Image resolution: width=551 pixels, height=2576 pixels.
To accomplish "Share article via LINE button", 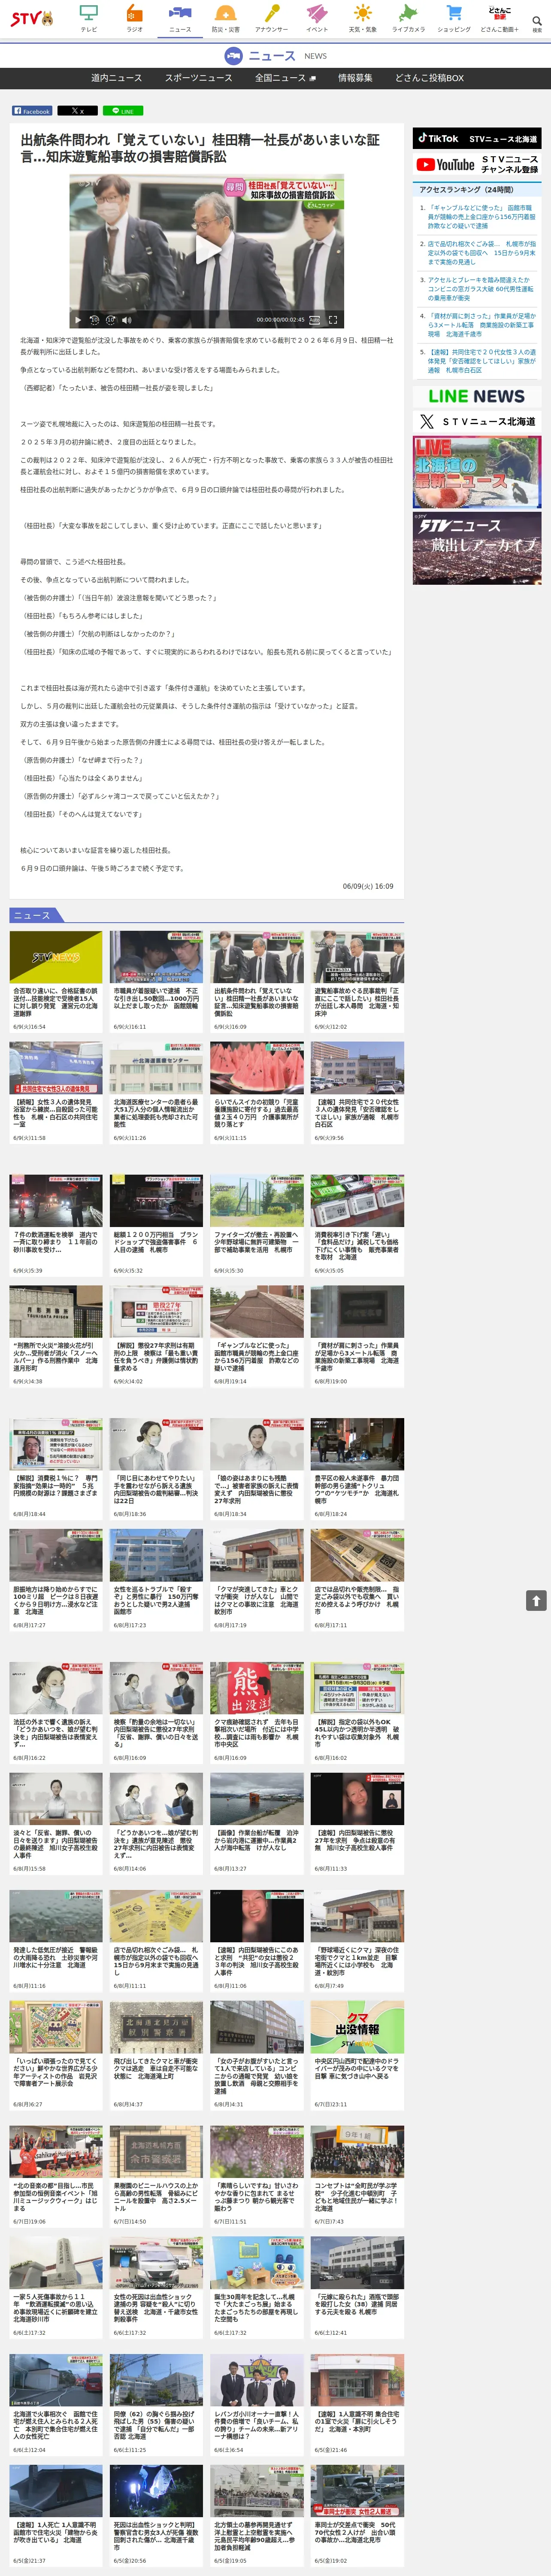I will pos(123,111).
